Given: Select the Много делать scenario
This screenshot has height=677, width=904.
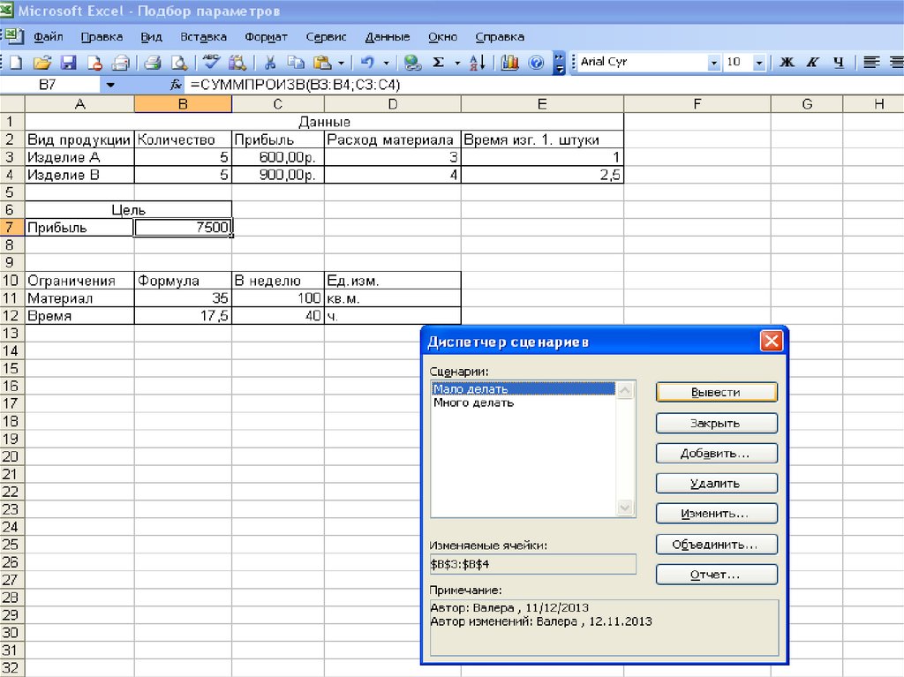Looking at the screenshot, I should pos(473,403).
